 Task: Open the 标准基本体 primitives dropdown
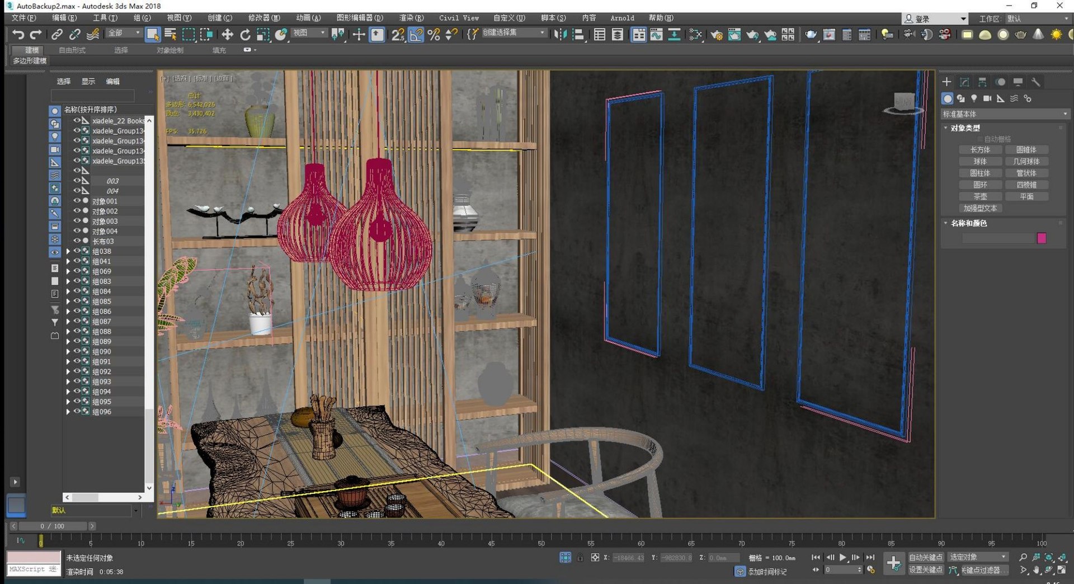1005,114
